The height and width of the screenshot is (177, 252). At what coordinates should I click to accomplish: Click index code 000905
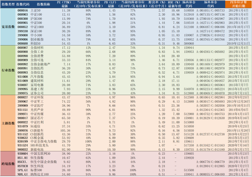[23, 23]
